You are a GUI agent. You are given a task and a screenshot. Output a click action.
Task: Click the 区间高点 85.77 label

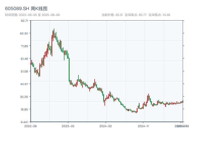136,15
